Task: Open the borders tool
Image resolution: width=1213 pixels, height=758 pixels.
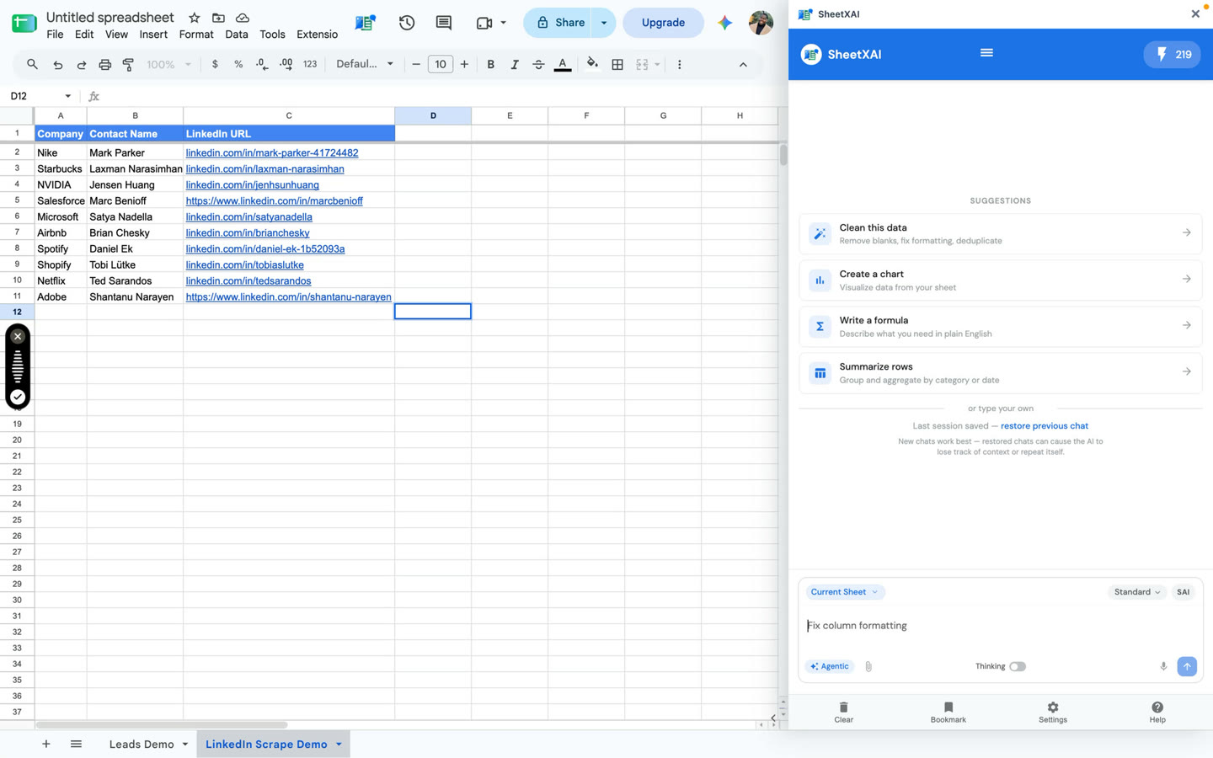Action: 617,64
